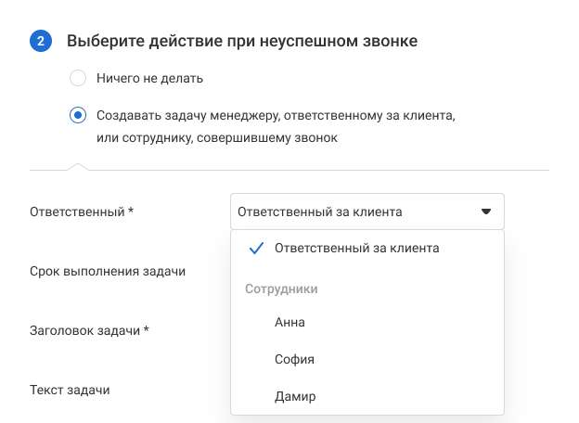Select София as the responsible employee

click(x=294, y=359)
